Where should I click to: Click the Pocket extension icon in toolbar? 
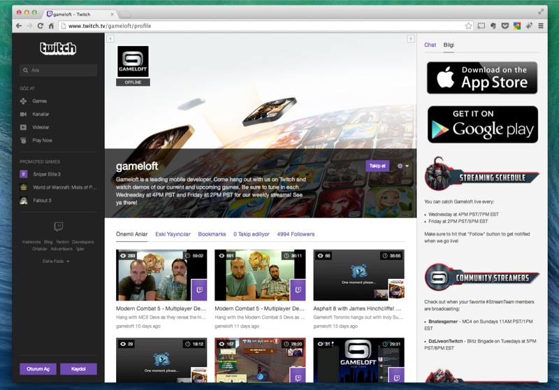click(504, 26)
